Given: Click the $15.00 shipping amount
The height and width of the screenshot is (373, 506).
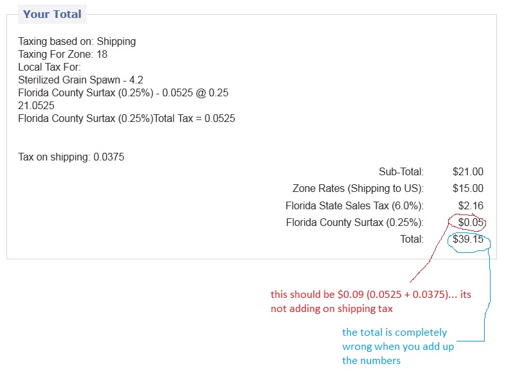Looking at the screenshot, I should [x=468, y=189].
